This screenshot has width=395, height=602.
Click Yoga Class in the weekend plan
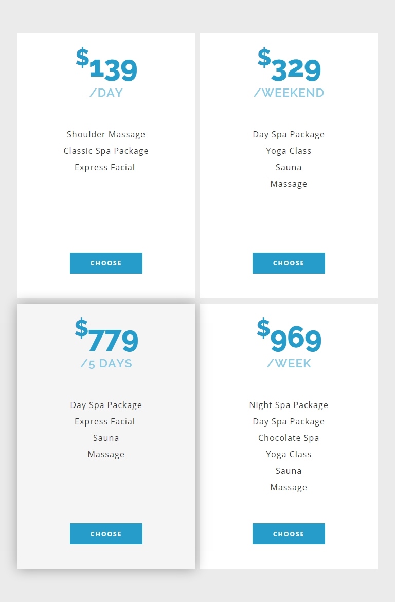pos(289,151)
